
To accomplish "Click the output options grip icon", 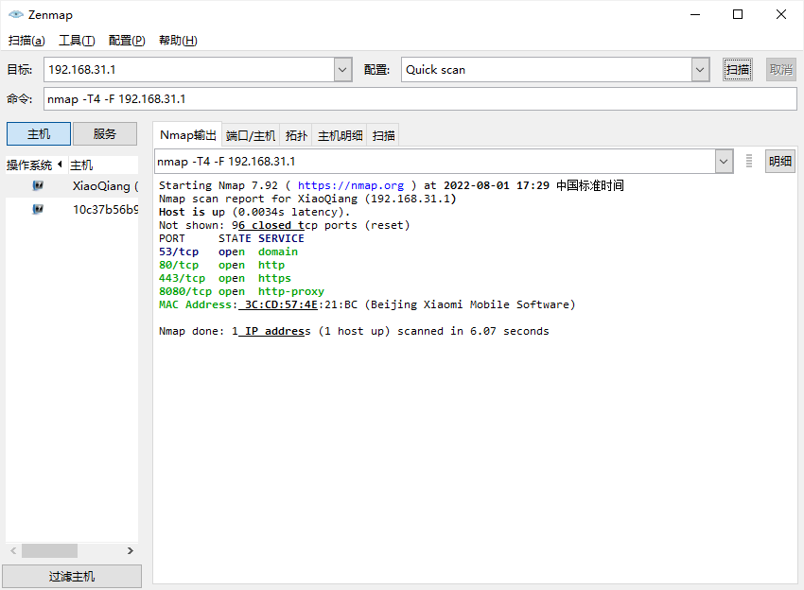I will 748,161.
